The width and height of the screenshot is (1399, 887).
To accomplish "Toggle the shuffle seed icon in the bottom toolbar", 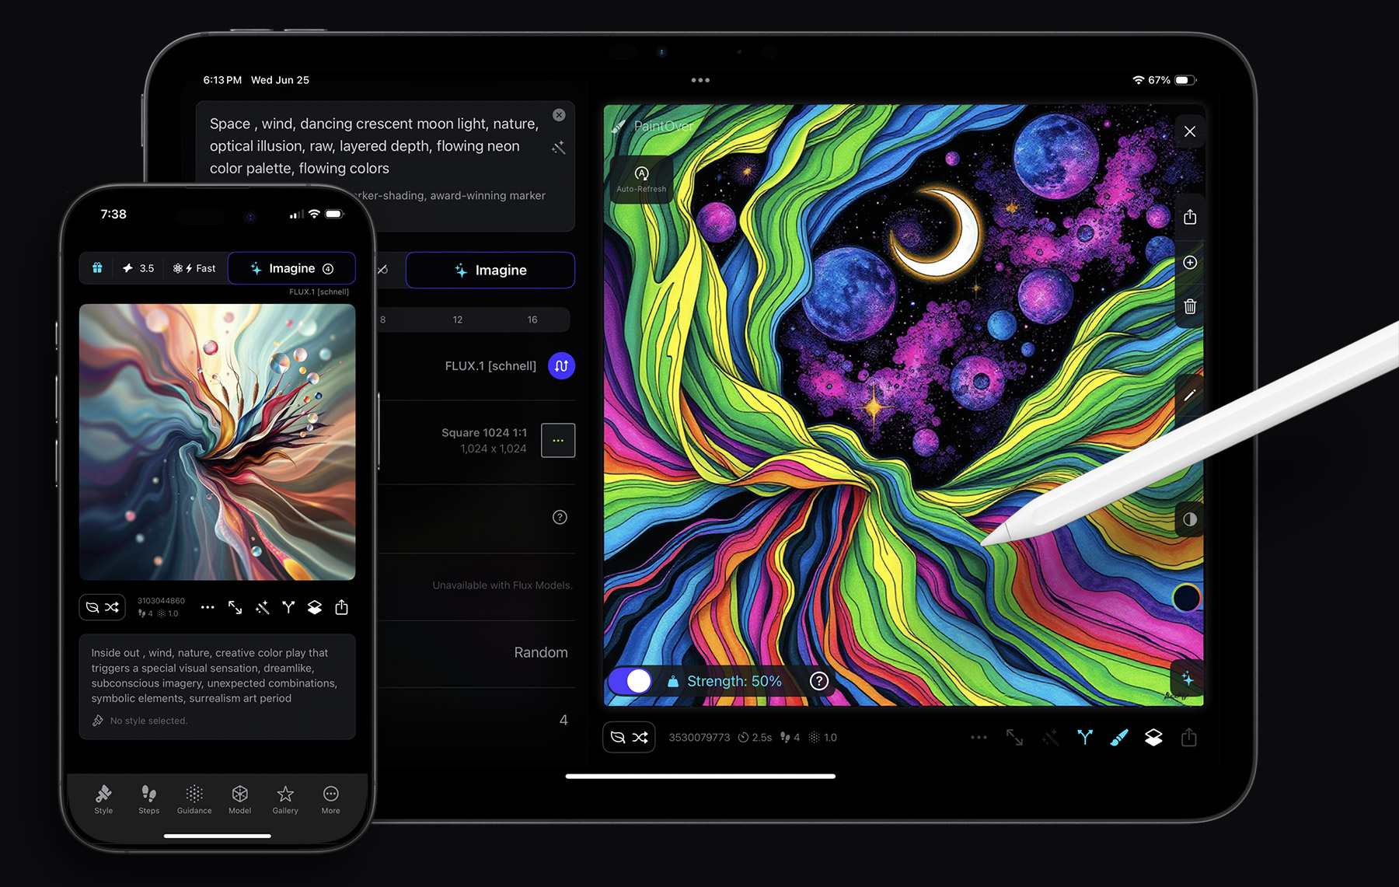I will [x=640, y=737].
